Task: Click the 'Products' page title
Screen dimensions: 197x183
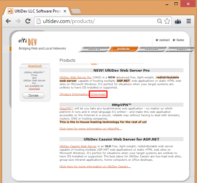Action: (68, 60)
